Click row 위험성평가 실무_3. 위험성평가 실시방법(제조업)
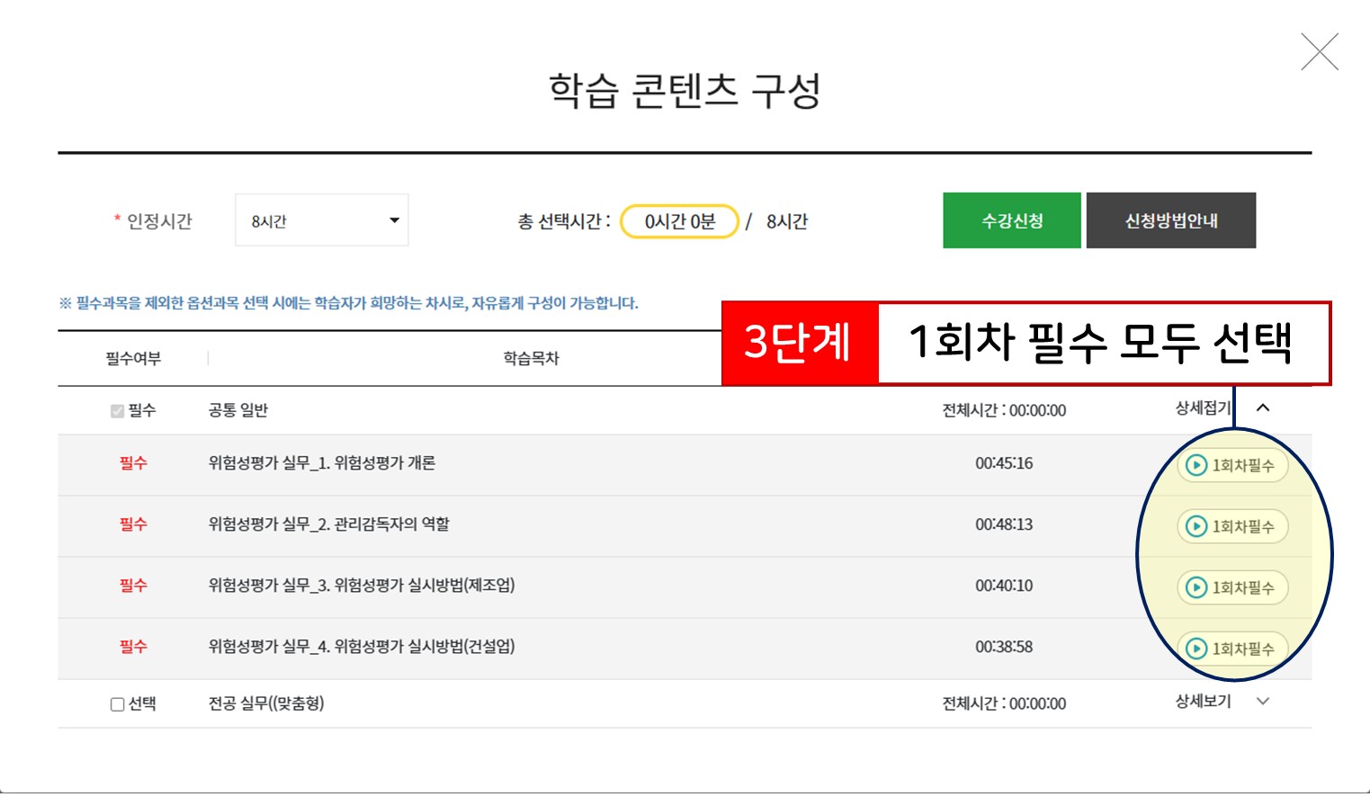The width and height of the screenshot is (1370, 797). point(685,587)
